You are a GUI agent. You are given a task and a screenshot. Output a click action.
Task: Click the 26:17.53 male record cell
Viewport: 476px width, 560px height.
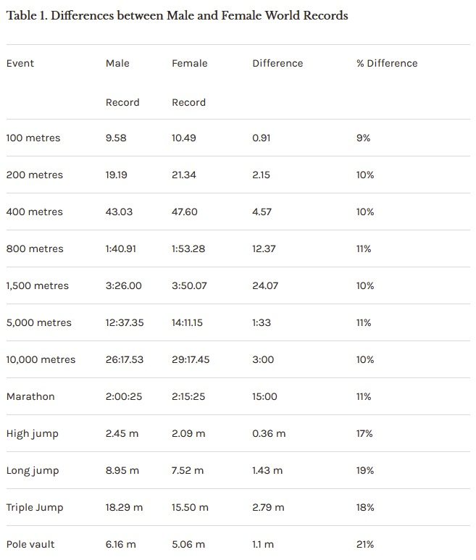pos(125,359)
